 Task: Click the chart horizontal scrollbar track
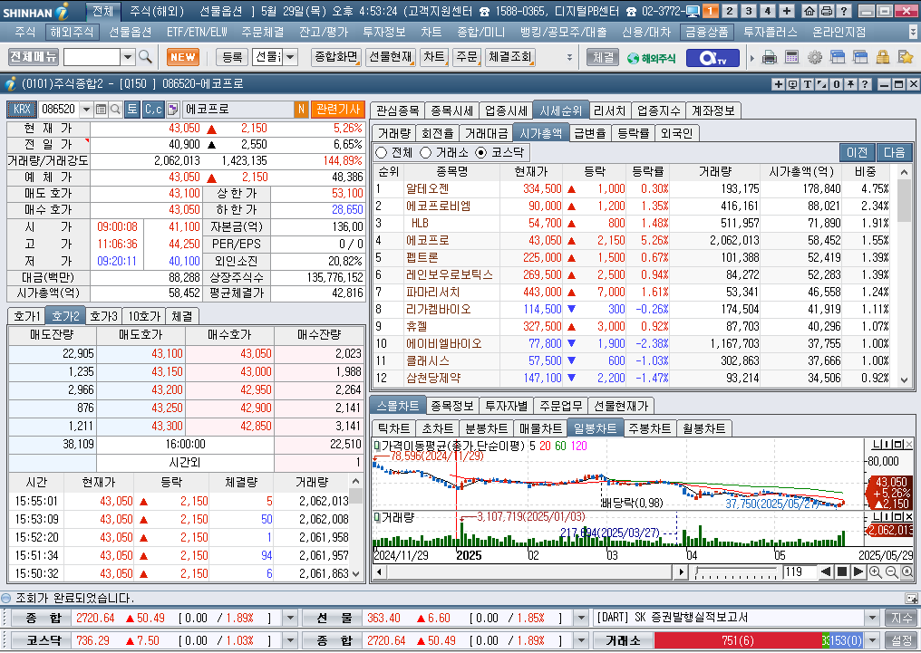coord(529,572)
